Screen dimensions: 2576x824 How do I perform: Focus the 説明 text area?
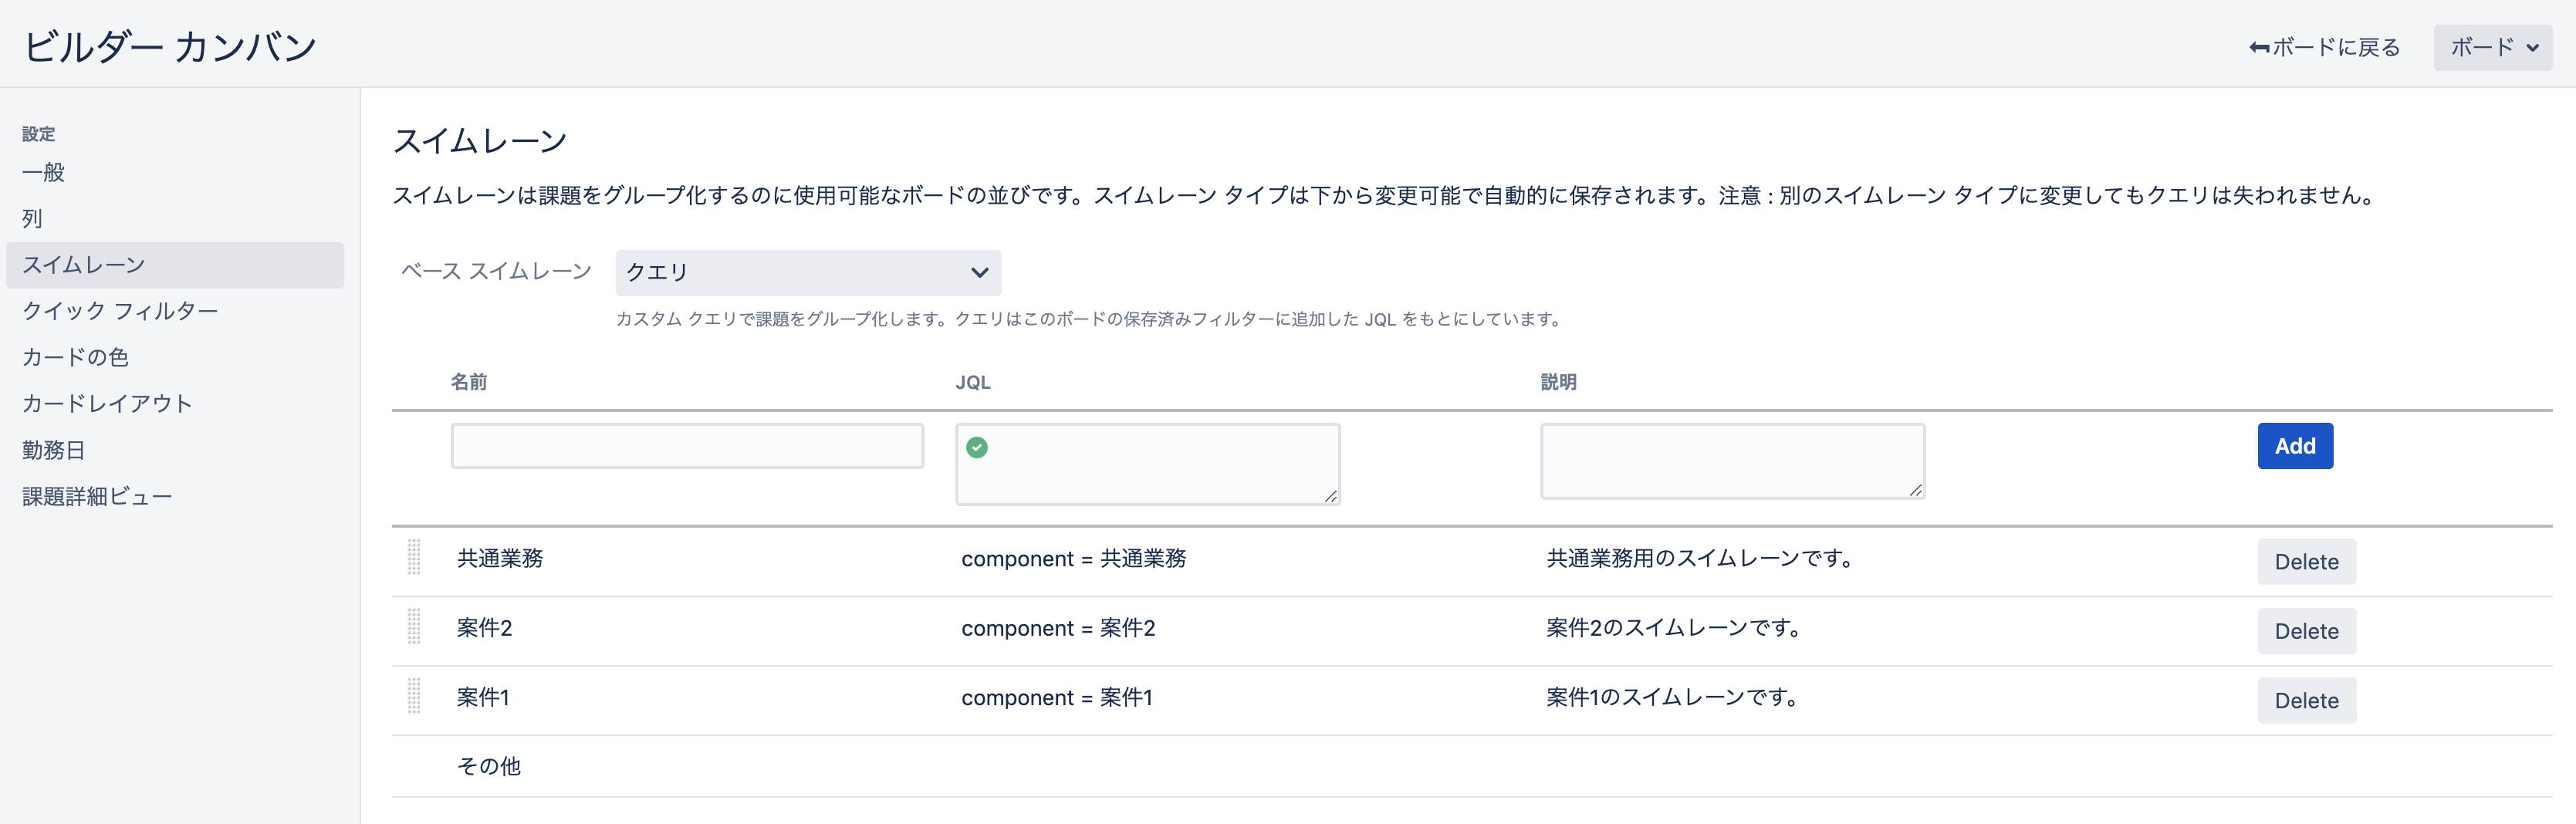pos(1732,461)
